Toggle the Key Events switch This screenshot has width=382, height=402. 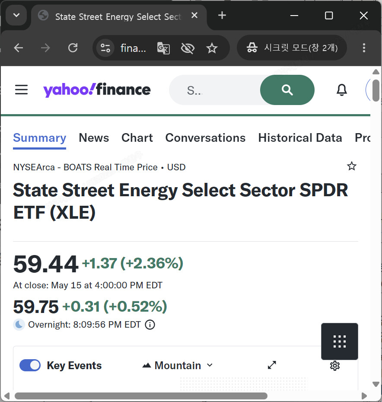click(x=30, y=365)
